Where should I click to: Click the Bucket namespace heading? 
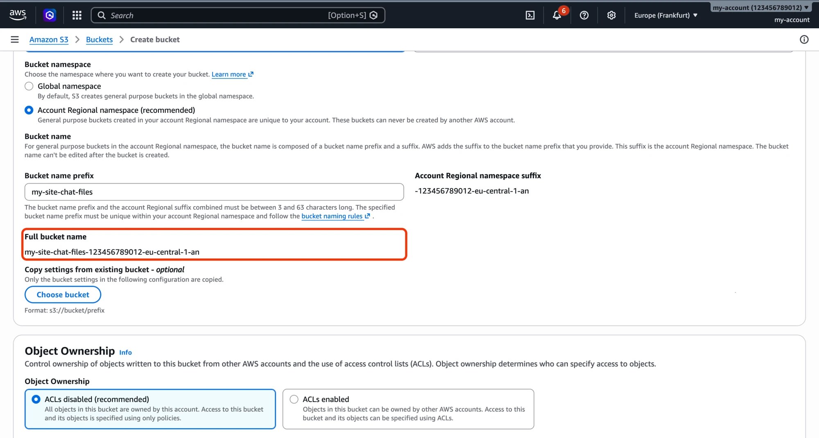pyautogui.click(x=58, y=64)
